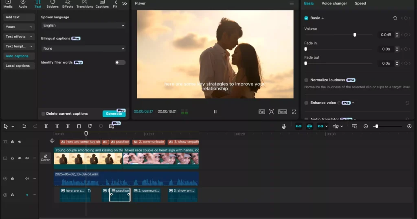Click the Volume dB stepper arrows
This screenshot has width=417, height=219.
397,35
